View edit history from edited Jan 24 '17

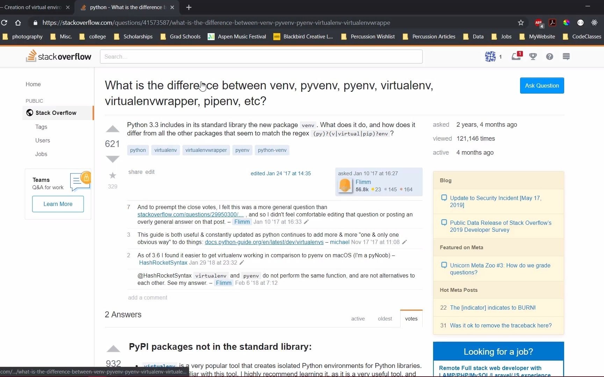281,173
